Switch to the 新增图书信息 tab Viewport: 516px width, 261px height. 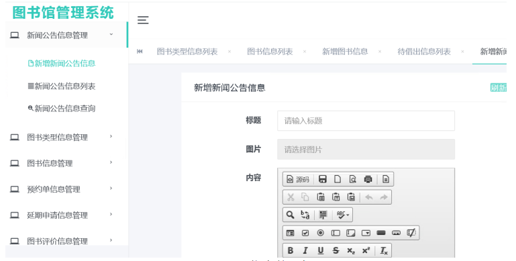tap(345, 52)
